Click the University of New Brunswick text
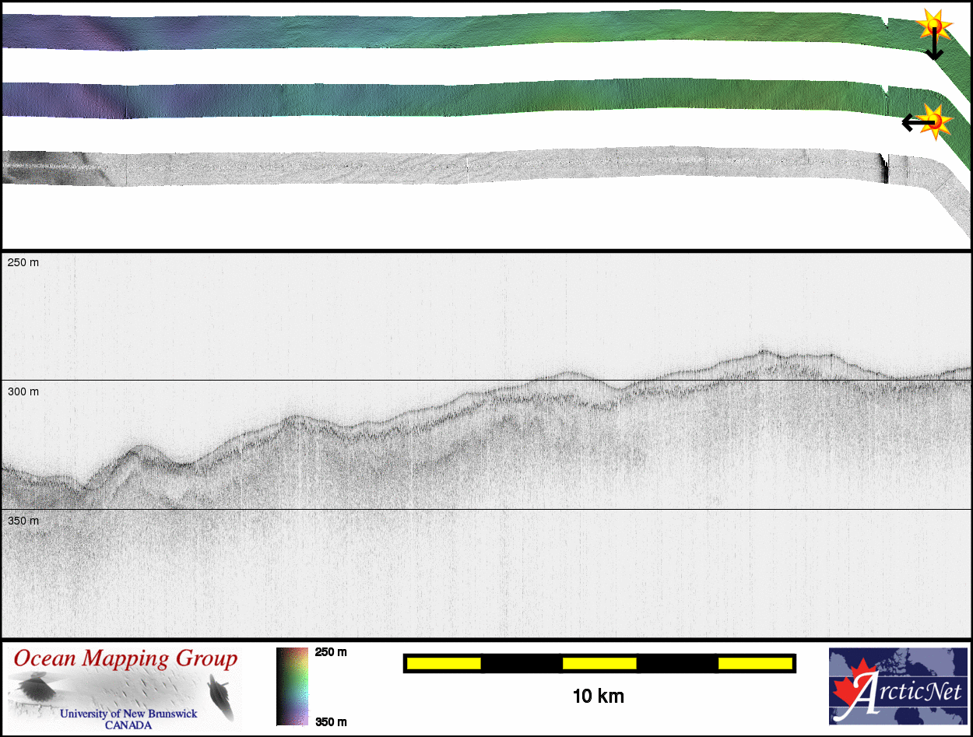The image size is (973, 737). pos(128,714)
